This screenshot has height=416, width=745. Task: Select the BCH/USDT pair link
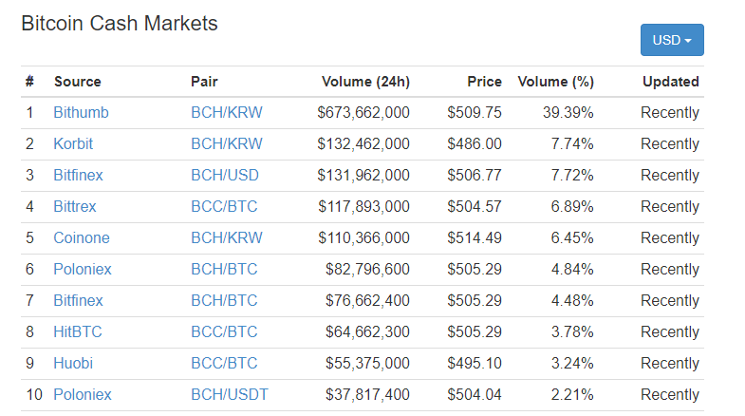coord(230,395)
